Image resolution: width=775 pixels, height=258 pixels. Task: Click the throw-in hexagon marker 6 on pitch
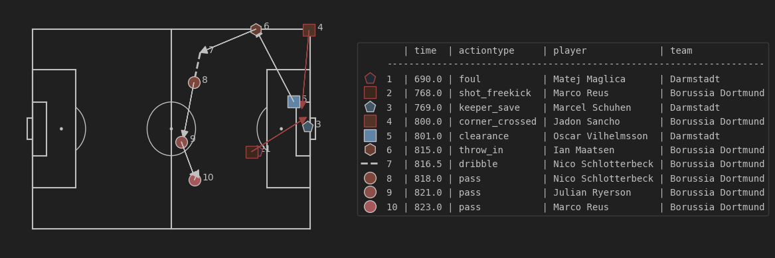pyautogui.click(x=256, y=30)
